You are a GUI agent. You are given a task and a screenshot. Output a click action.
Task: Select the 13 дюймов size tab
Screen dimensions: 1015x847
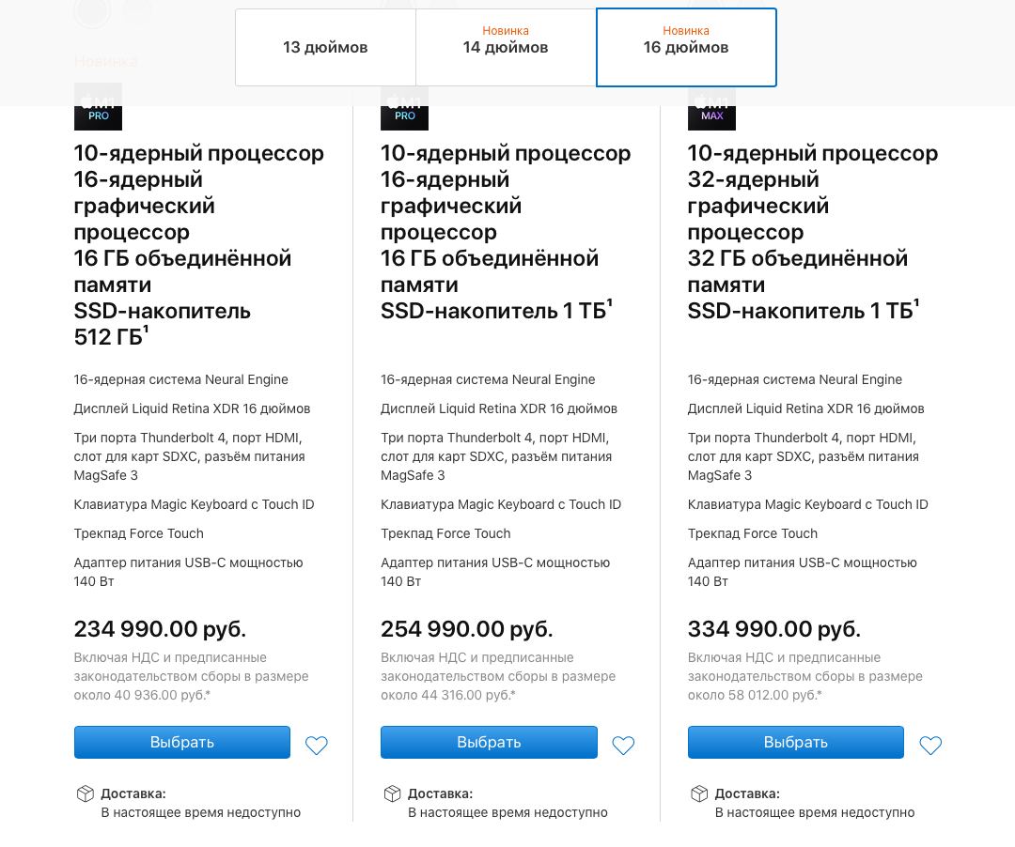pyautogui.click(x=325, y=47)
